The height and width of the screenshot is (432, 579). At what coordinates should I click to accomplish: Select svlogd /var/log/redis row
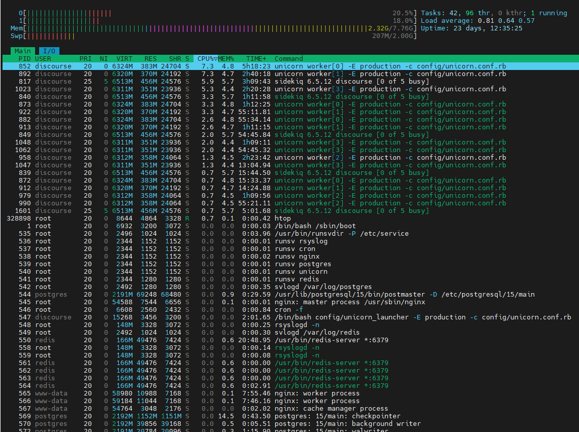click(x=289, y=333)
